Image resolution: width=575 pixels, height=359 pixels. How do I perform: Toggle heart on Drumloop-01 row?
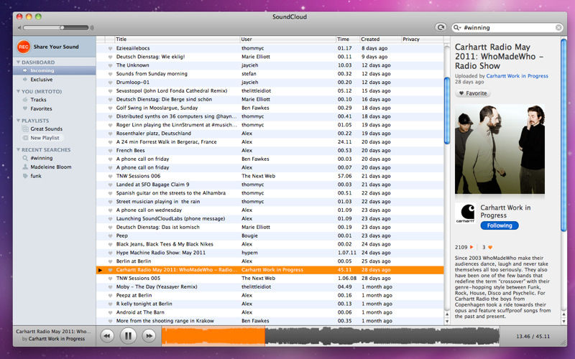(110, 83)
